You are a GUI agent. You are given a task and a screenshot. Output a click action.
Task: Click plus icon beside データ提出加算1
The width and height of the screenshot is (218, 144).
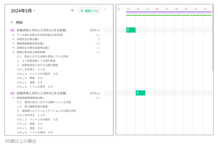[x=13, y=35]
